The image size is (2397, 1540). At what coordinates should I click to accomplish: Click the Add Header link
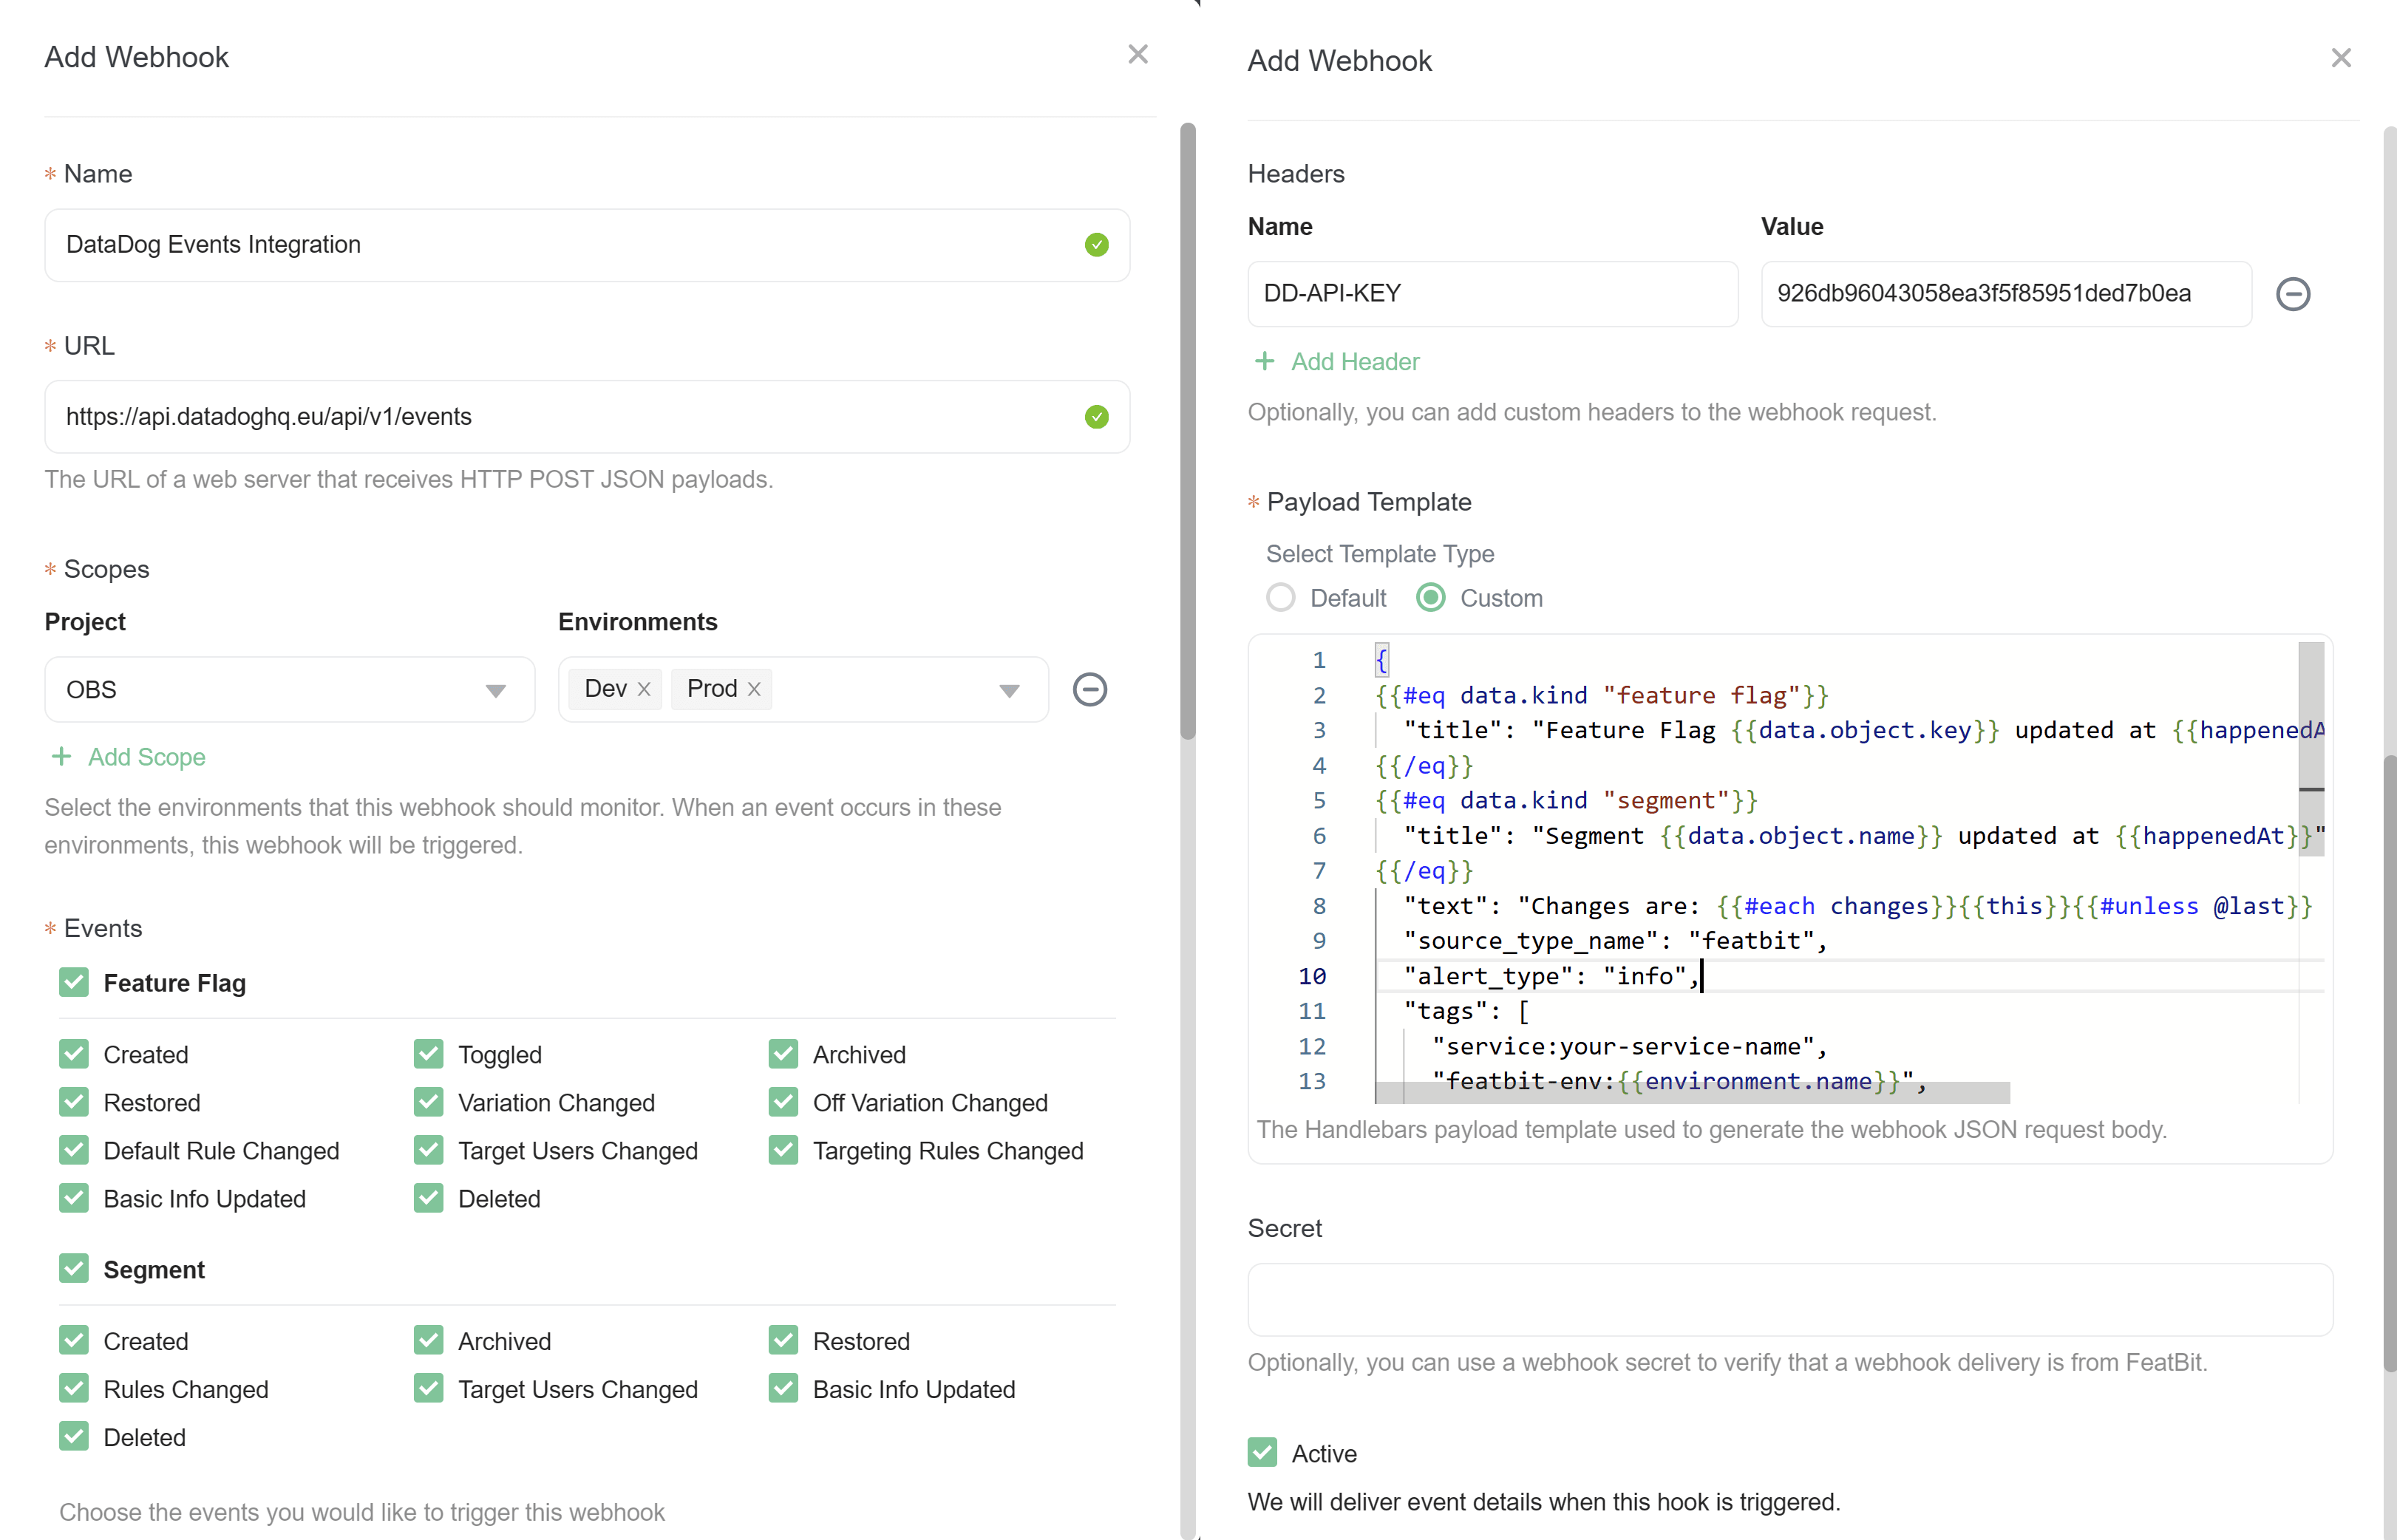point(1355,361)
